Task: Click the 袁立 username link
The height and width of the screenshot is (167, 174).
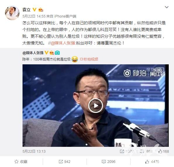Action: click(26, 10)
